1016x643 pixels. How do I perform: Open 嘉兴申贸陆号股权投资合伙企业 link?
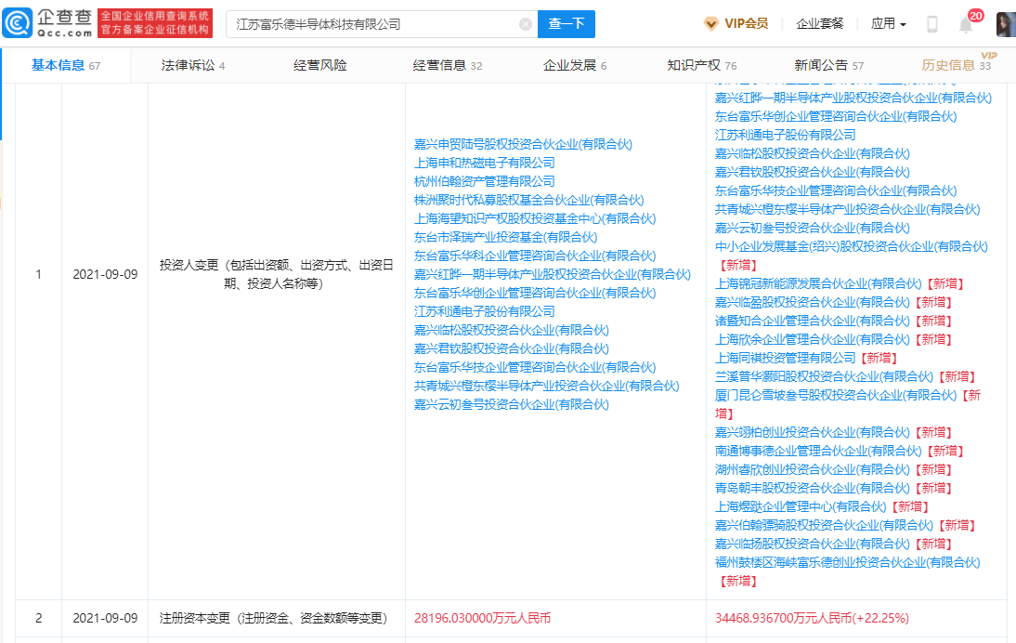click(523, 145)
